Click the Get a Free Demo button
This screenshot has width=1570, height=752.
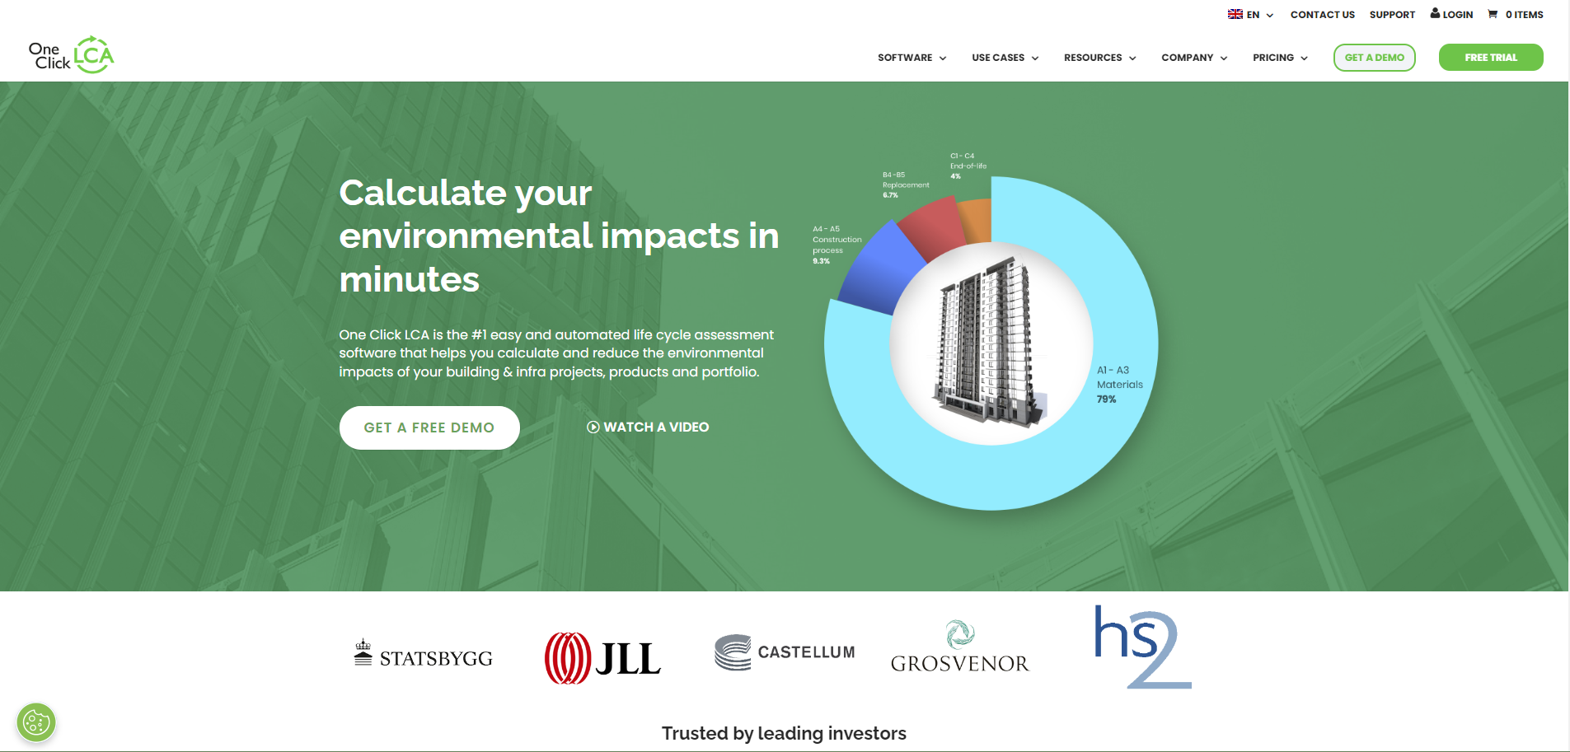click(x=429, y=427)
